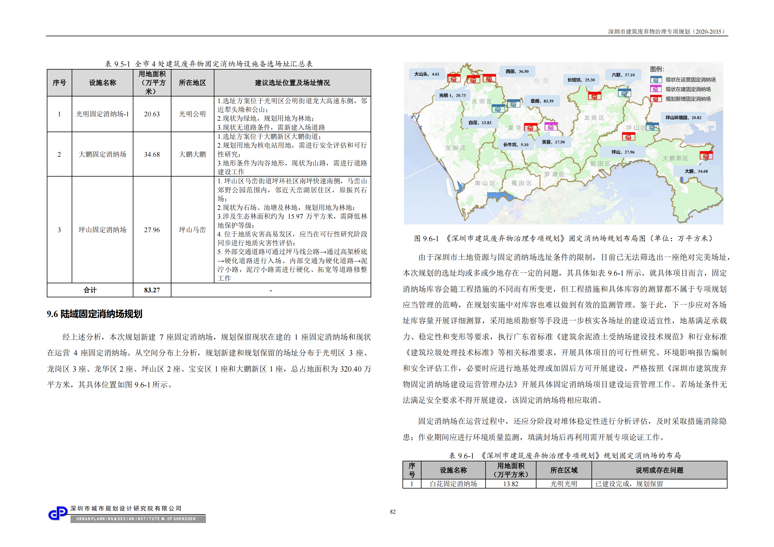Select the 白花固定消纳场 table cell
Screen dimensions: 774x547
[453, 484]
